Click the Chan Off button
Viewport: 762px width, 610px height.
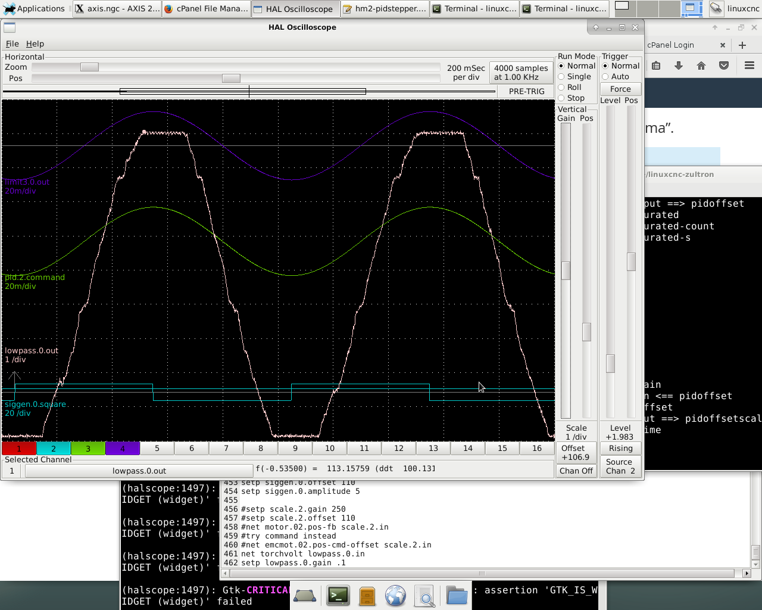tap(576, 471)
